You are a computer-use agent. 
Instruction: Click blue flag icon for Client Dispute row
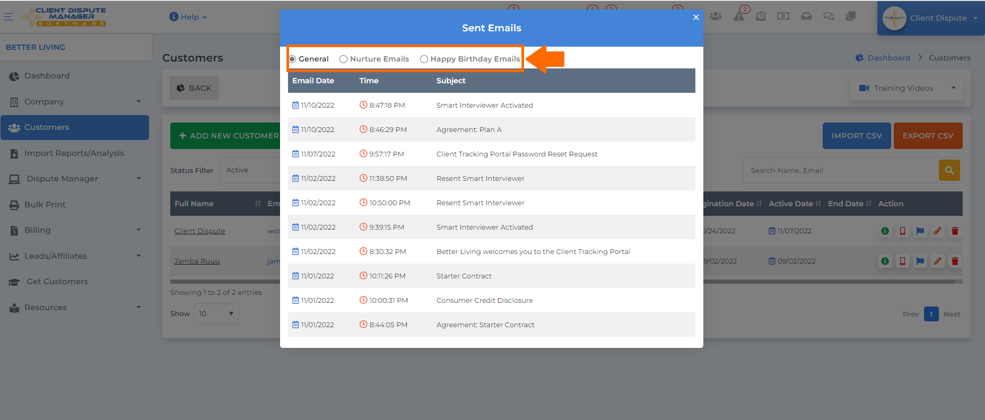point(920,231)
